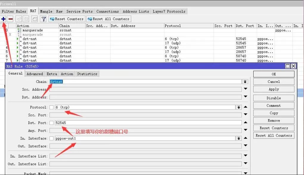Remove selected rule using red minus icon

[10, 19]
